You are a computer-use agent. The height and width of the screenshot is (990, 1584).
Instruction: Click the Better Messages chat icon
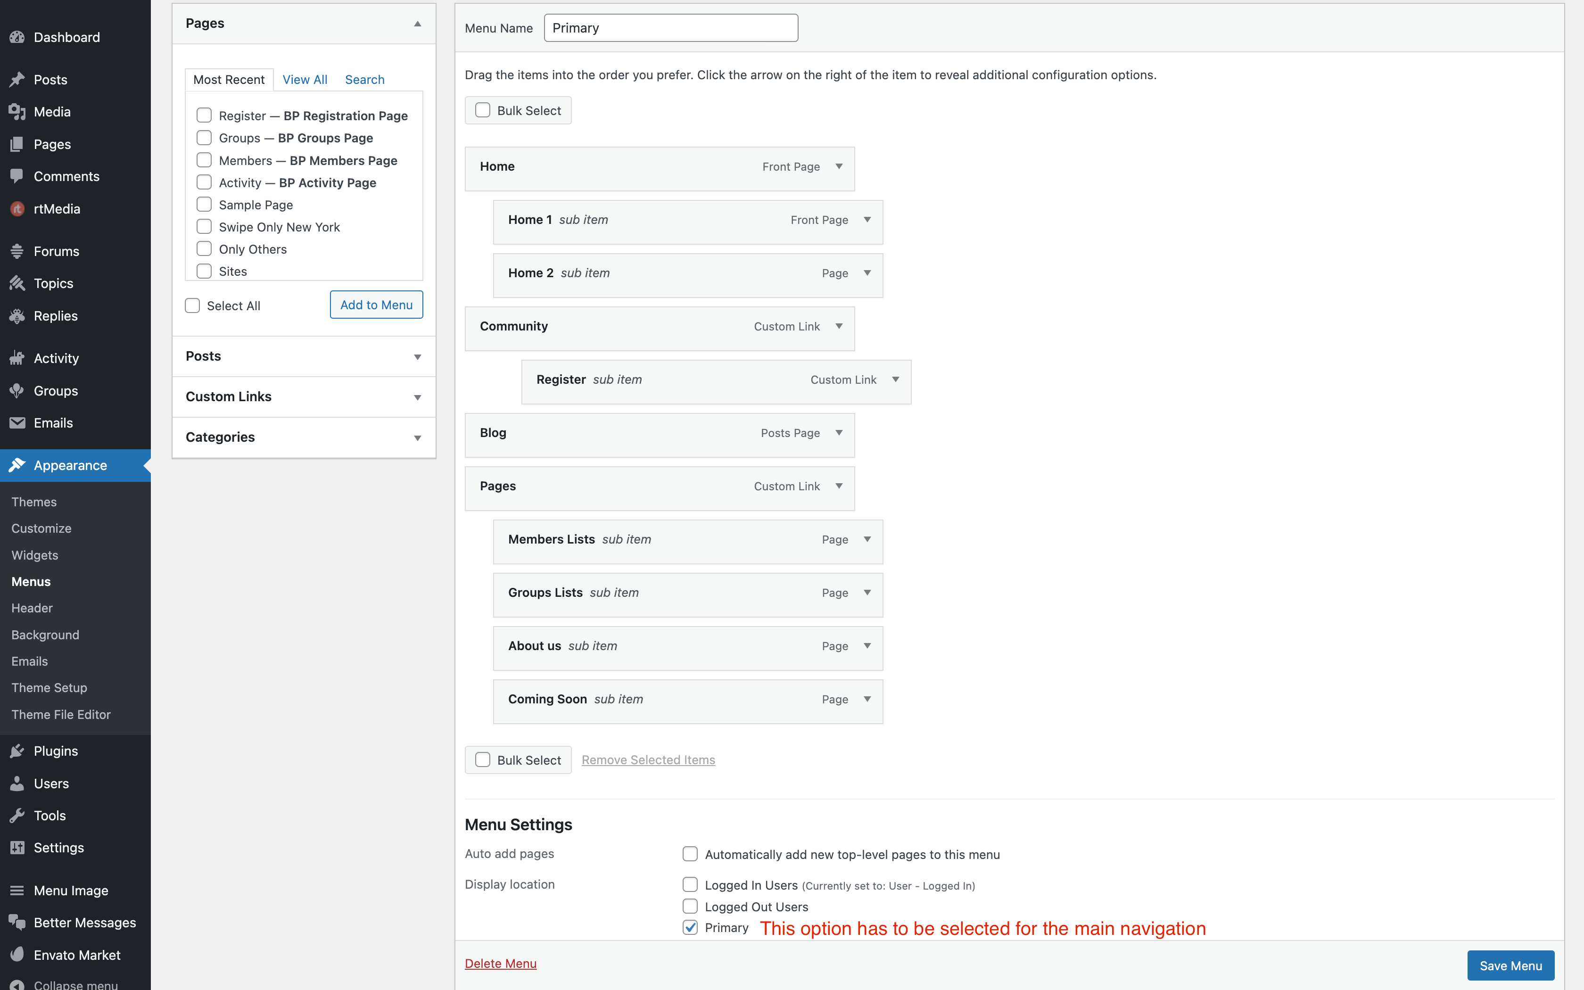coord(17,923)
